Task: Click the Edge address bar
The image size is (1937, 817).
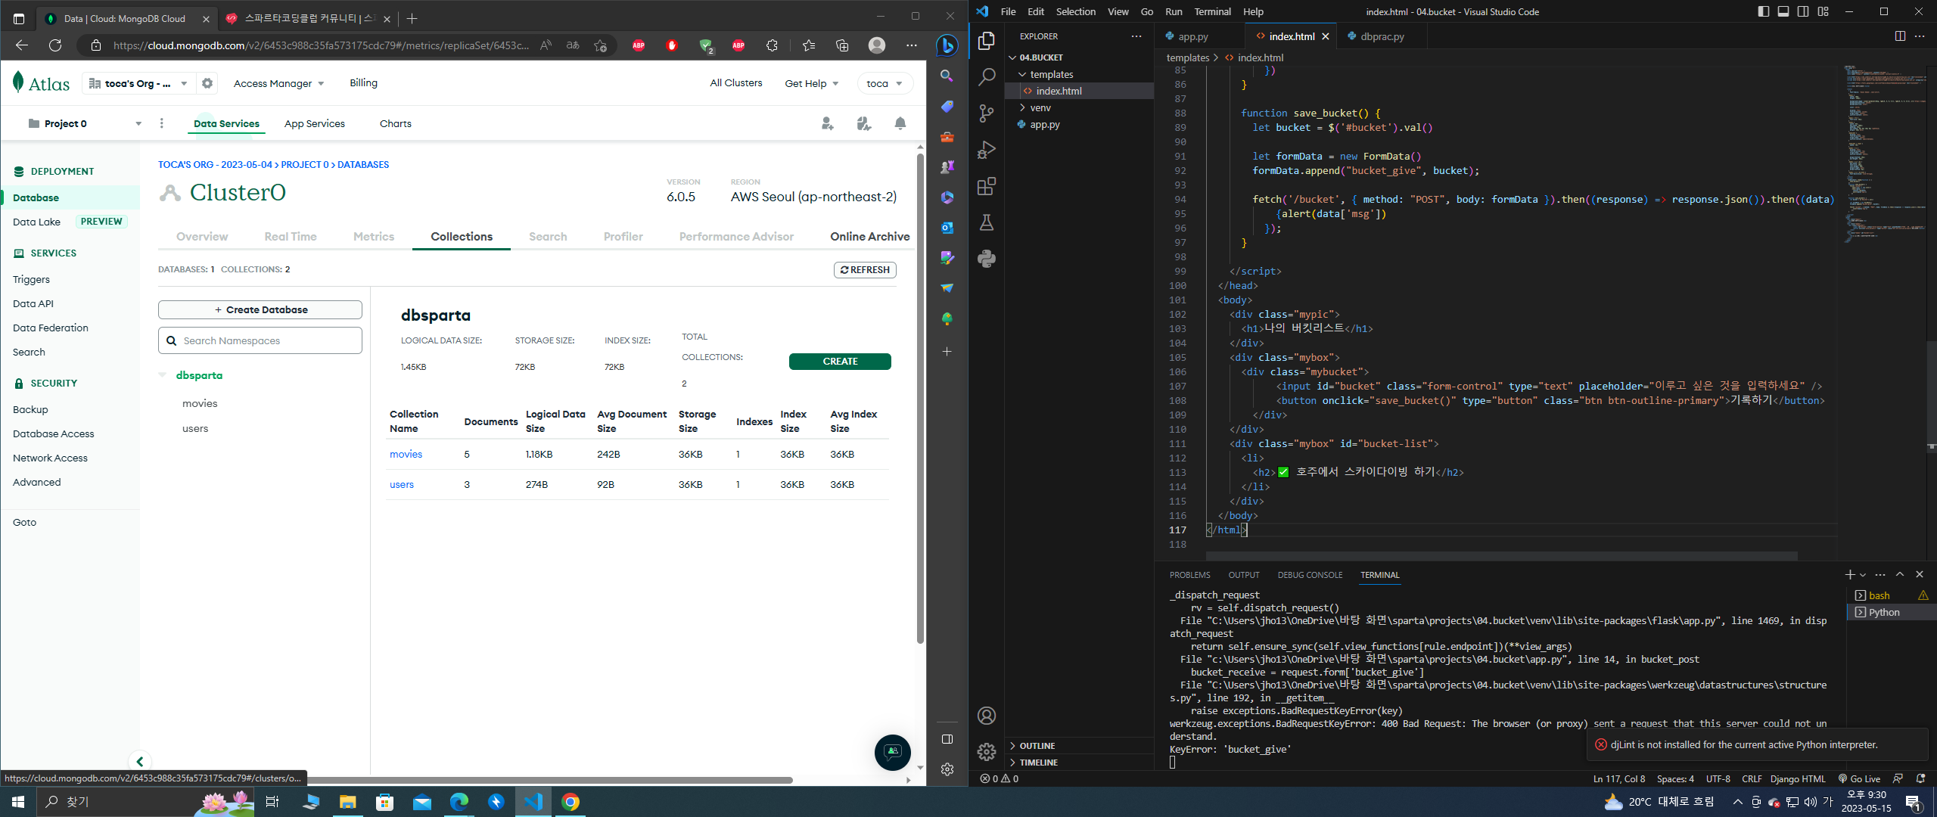Action: pyautogui.click(x=319, y=45)
